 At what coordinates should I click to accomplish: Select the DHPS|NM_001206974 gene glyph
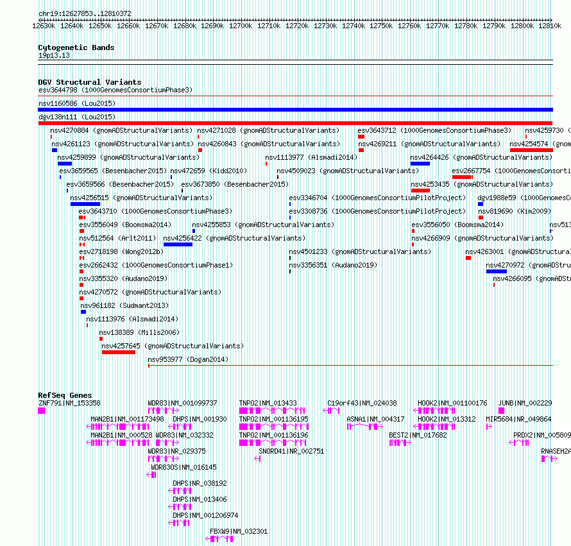179,523
